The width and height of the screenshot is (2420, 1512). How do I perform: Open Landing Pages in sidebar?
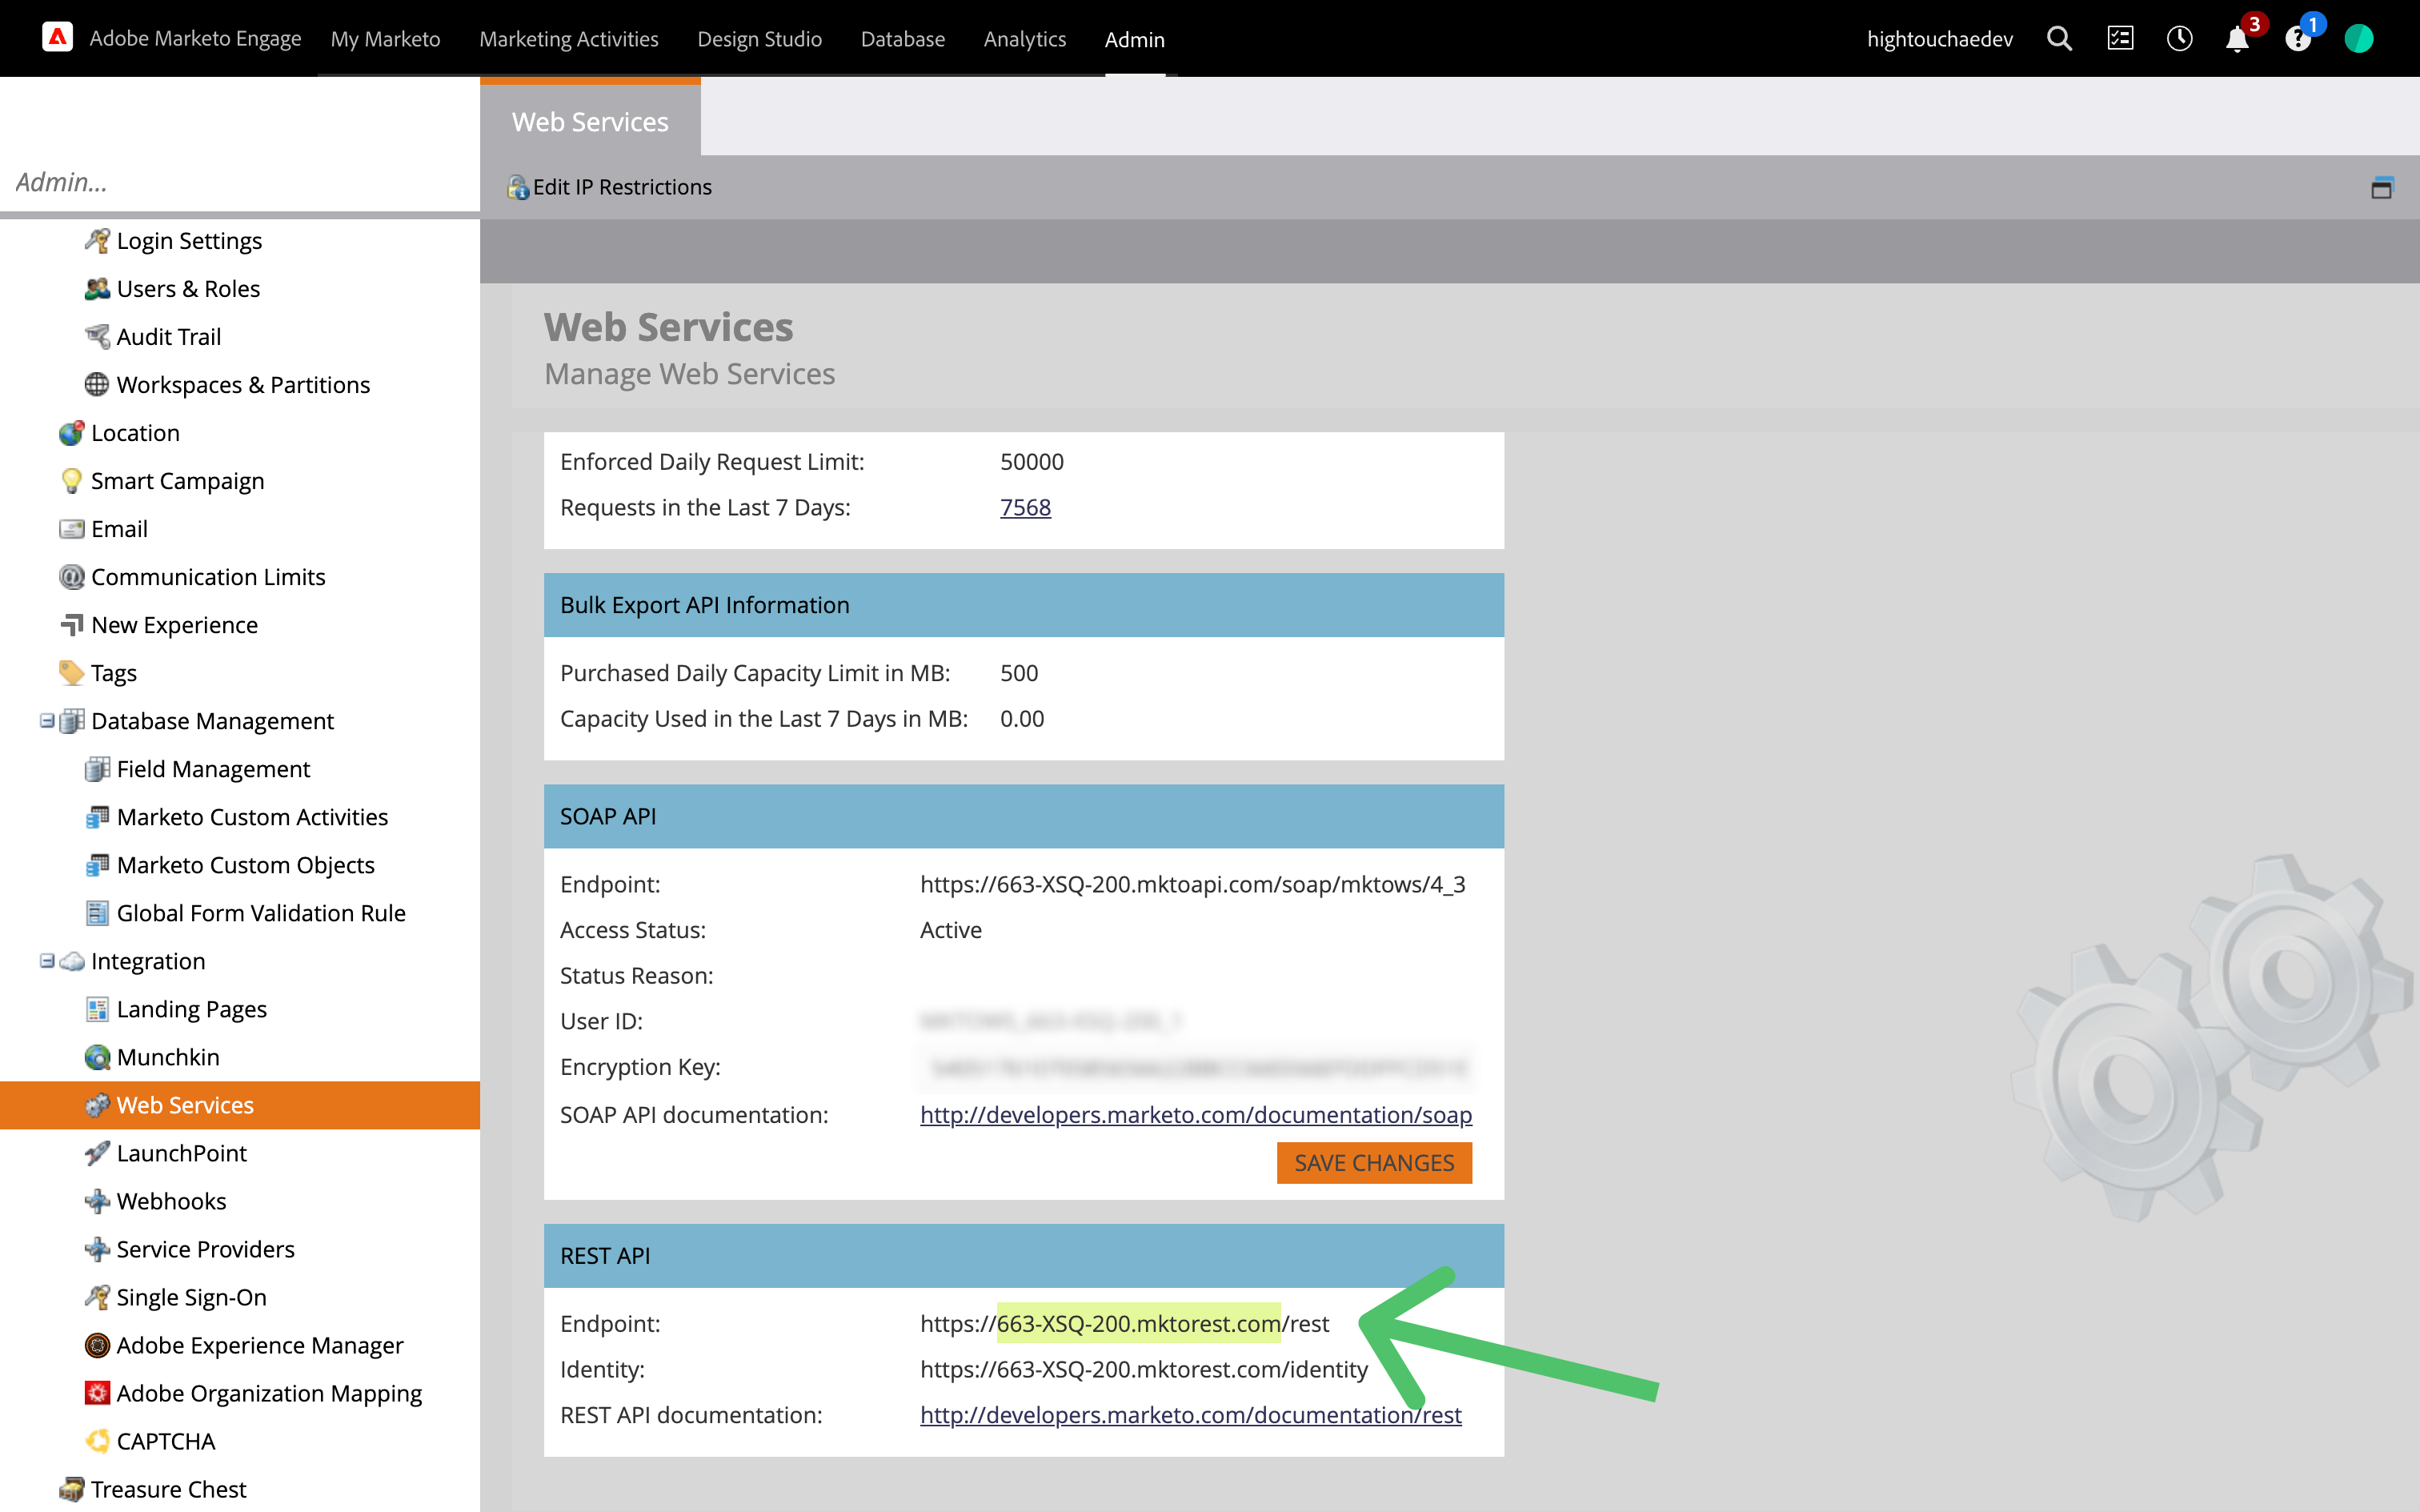192,1009
